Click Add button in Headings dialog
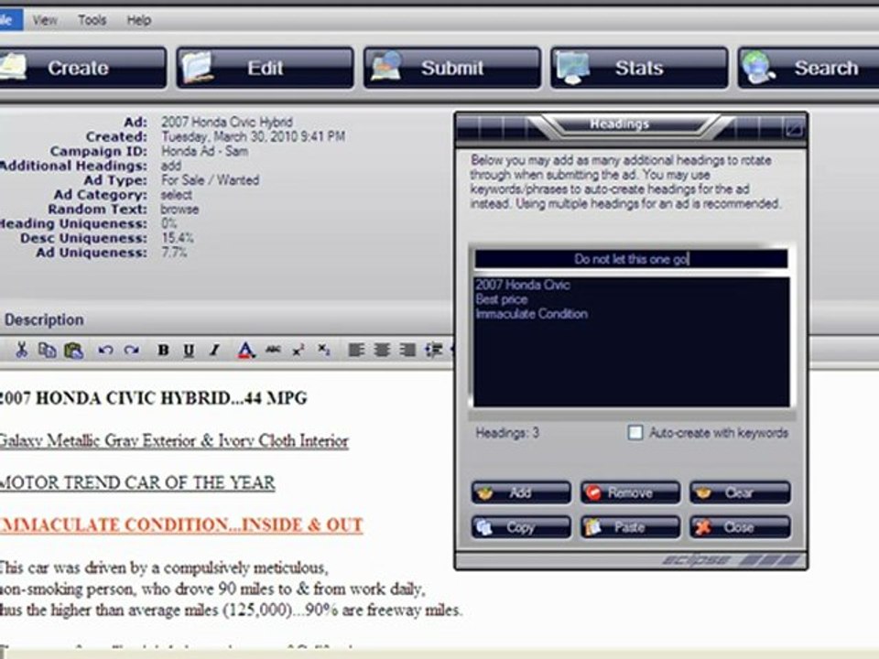Screen dimensions: 879x659 click(x=521, y=492)
